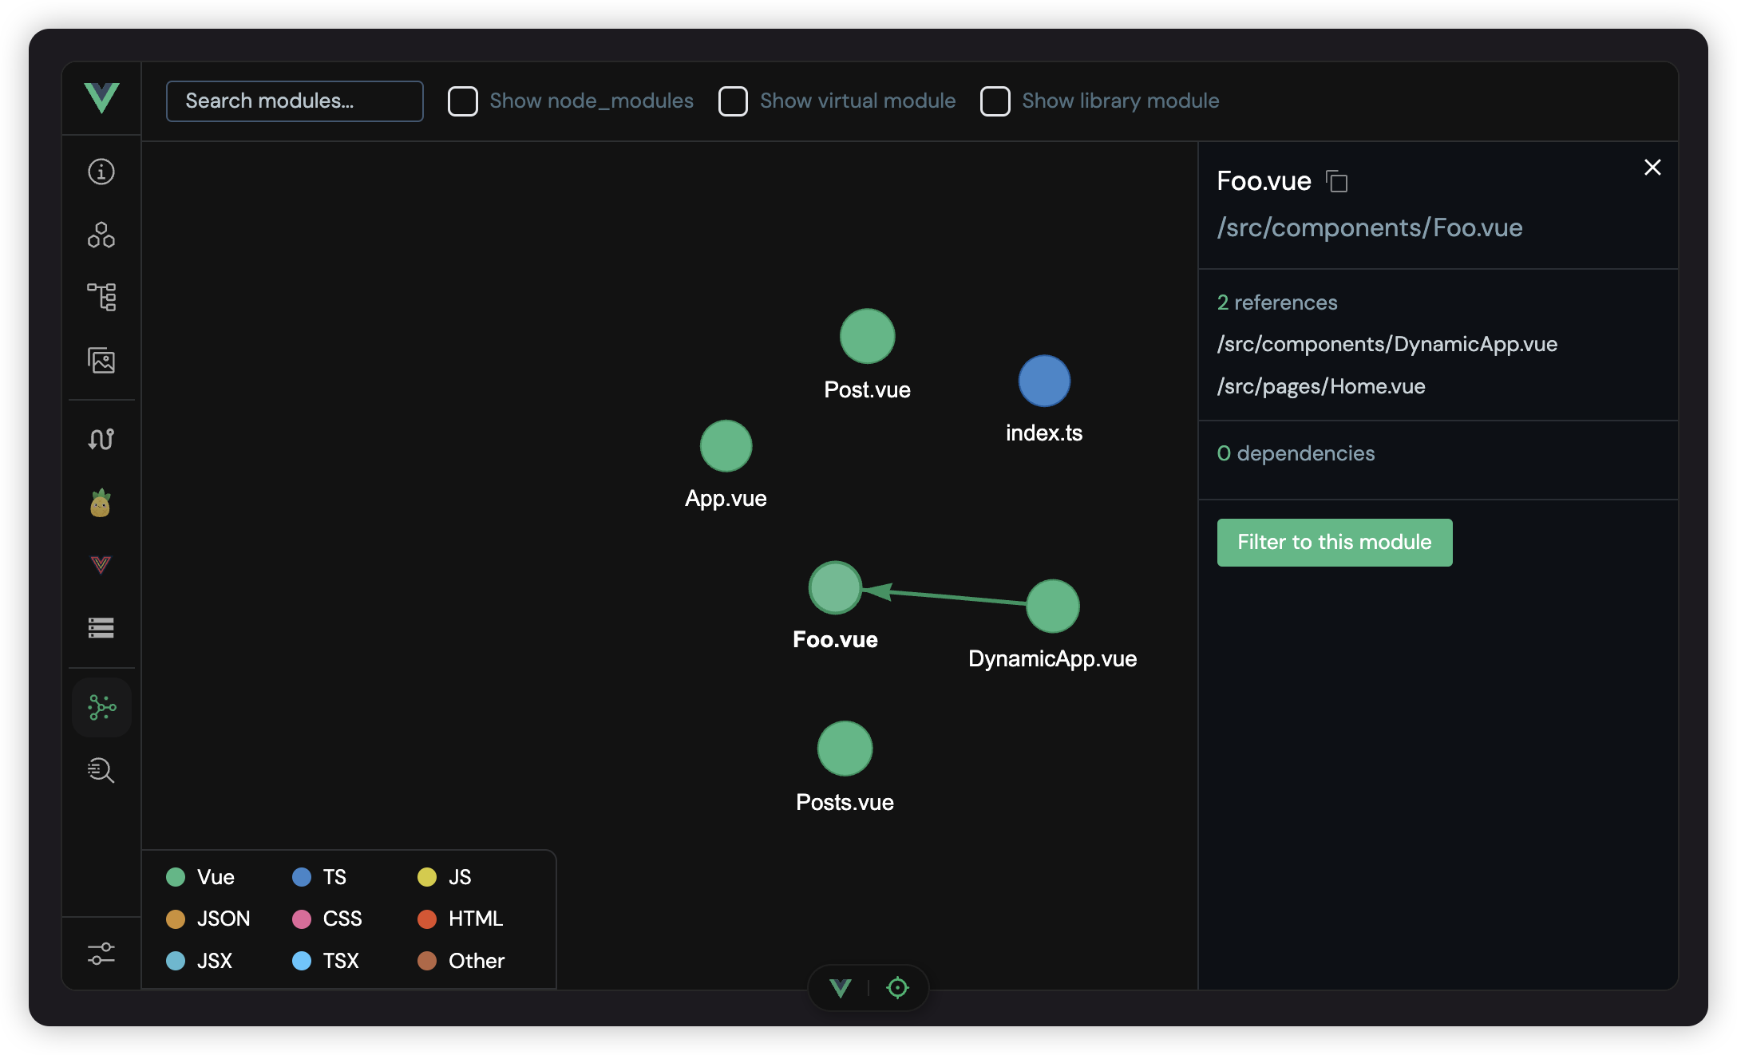Click the component inspector target icon
The height and width of the screenshot is (1055, 1737).
point(898,988)
